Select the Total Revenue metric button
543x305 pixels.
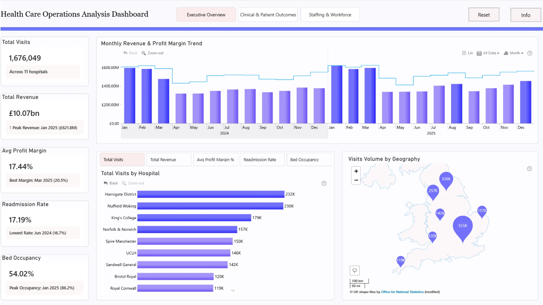(169, 160)
